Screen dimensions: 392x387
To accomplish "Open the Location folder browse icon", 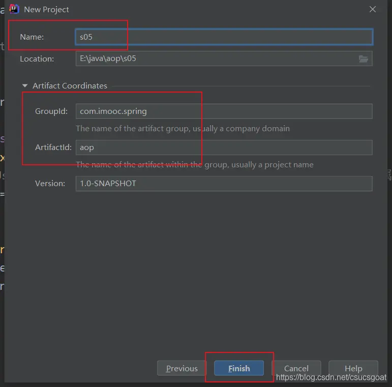I will [364, 58].
